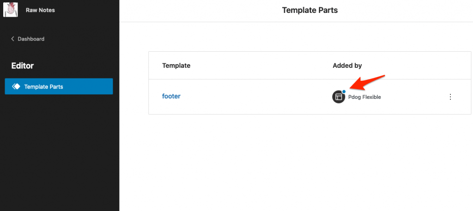Click the red arrow annotation
This screenshot has height=211, width=473.
367,83
